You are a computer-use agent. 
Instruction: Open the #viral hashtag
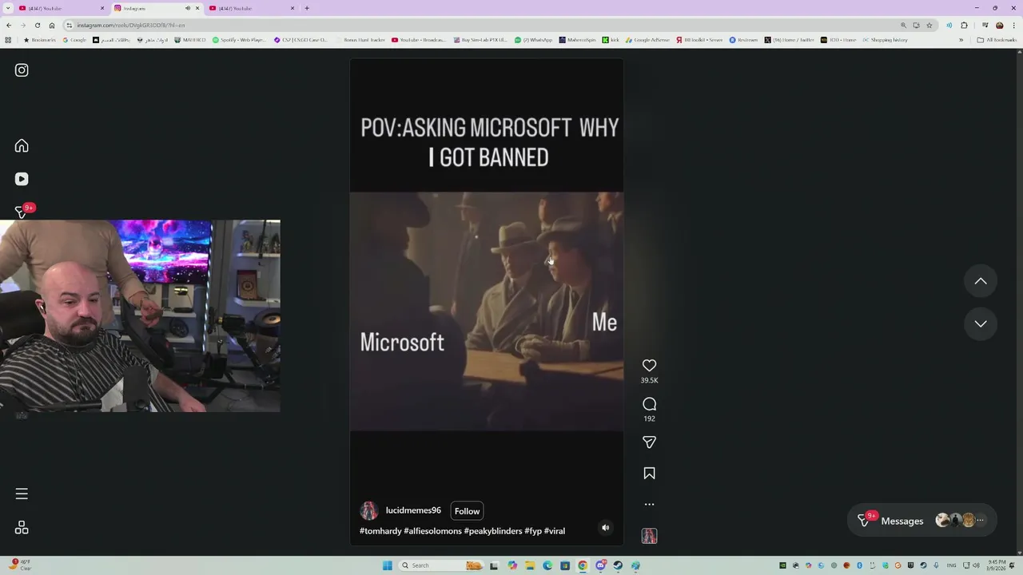tap(555, 531)
